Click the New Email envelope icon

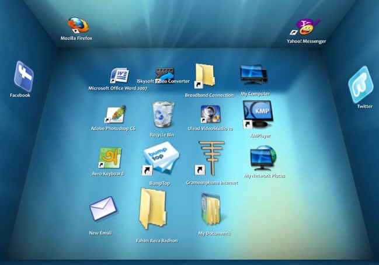point(103,209)
